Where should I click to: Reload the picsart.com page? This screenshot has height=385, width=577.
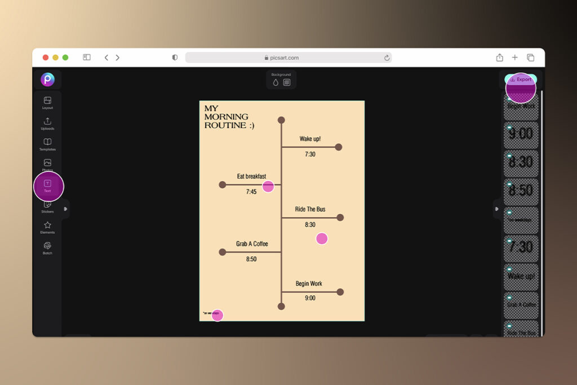pos(387,57)
